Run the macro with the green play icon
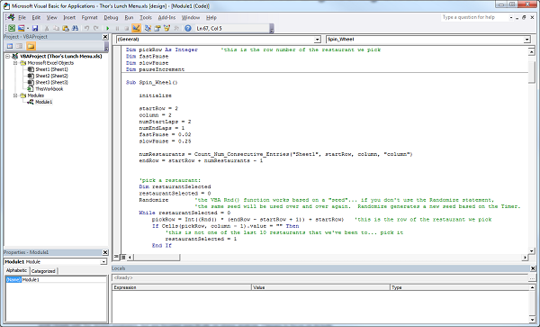 pyautogui.click(x=108, y=28)
